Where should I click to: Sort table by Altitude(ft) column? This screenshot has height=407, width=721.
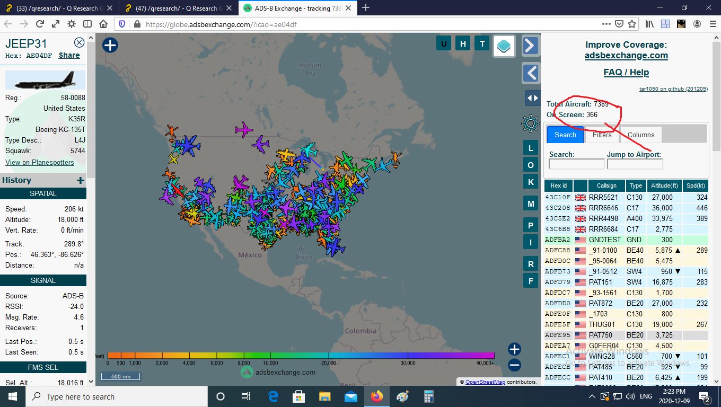pyautogui.click(x=664, y=185)
